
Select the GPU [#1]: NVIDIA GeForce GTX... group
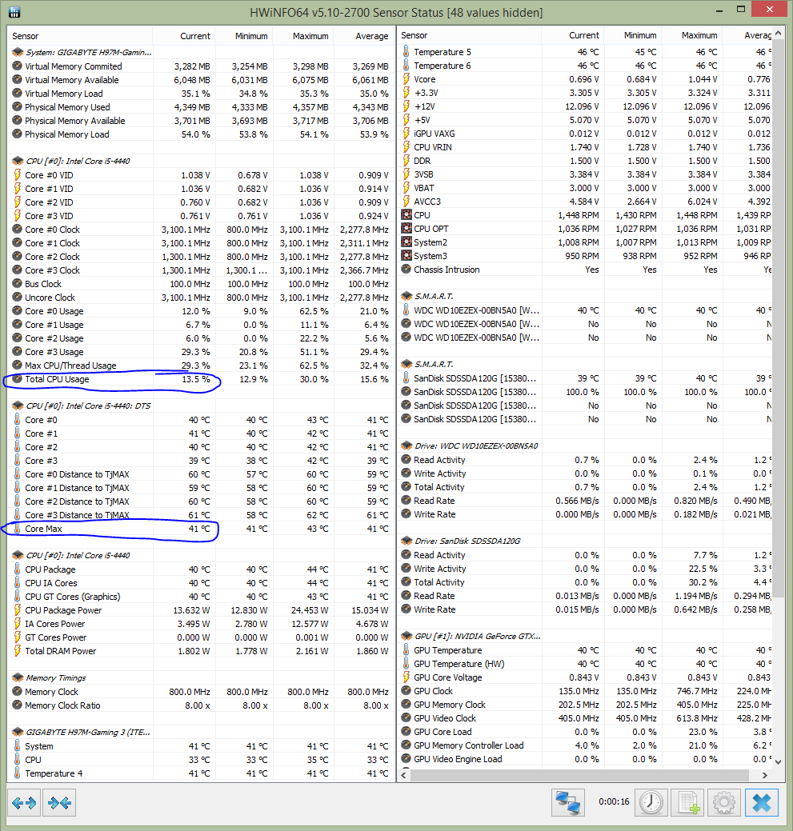click(477, 636)
